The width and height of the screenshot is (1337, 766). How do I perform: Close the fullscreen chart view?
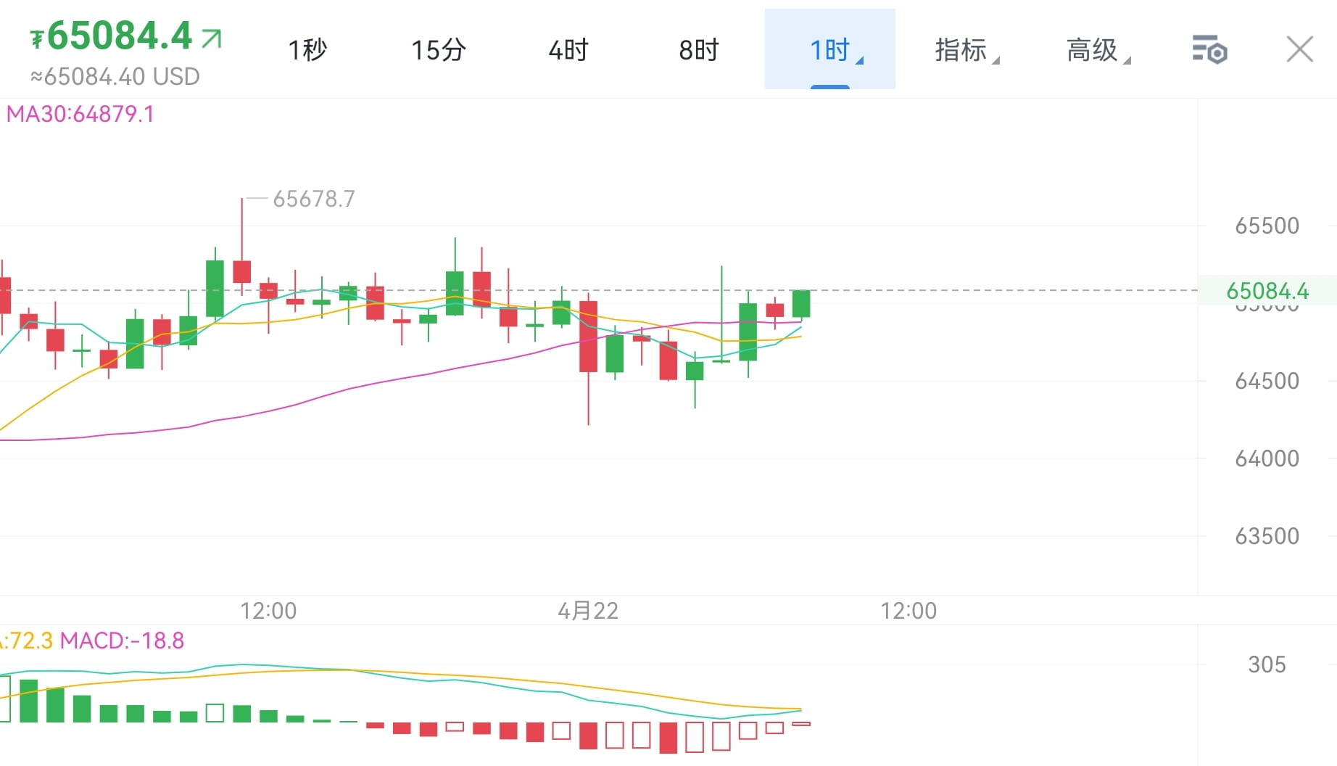point(1299,49)
